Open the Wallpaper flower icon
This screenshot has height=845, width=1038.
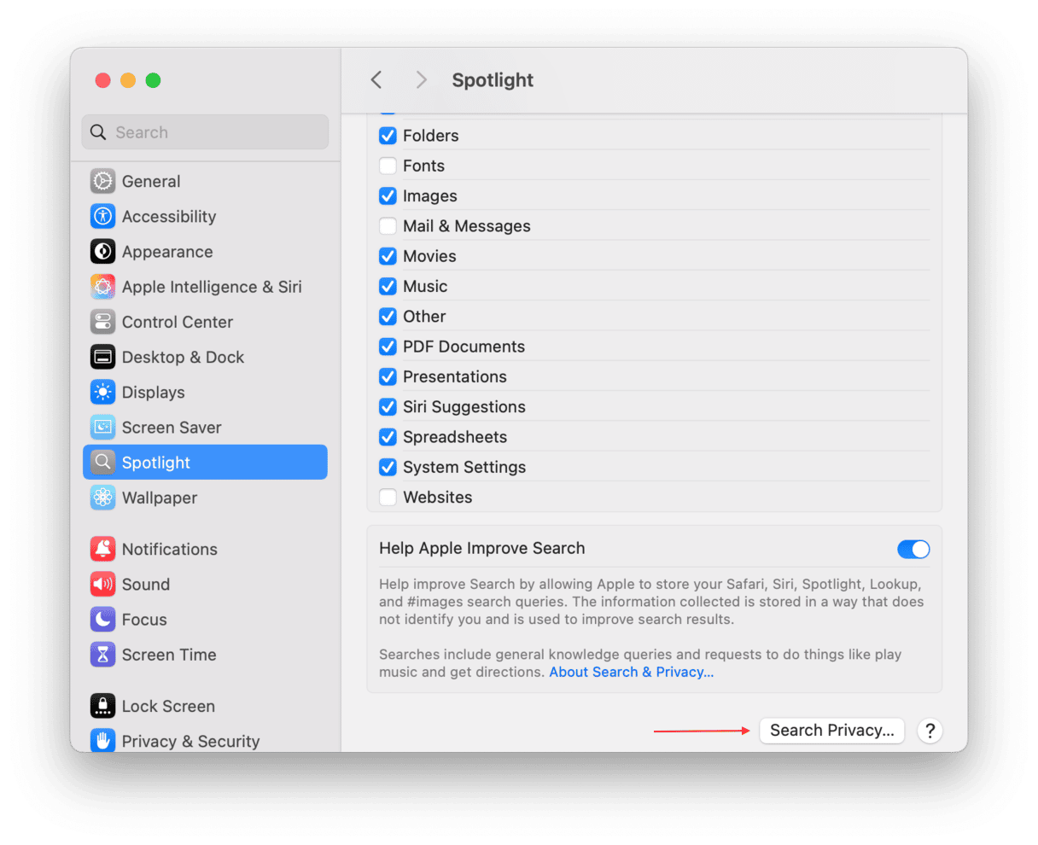point(102,498)
